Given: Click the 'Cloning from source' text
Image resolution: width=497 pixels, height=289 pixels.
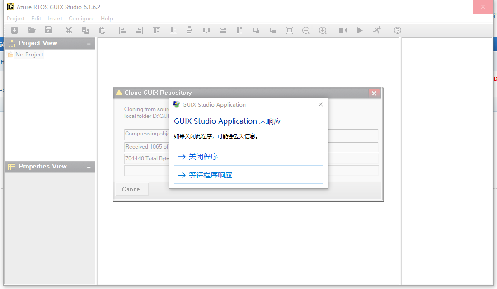Looking at the screenshot, I should click(147, 109).
